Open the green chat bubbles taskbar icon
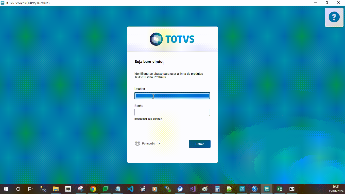The width and height of the screenshot is (345, 194). click(x=106, y=189)
